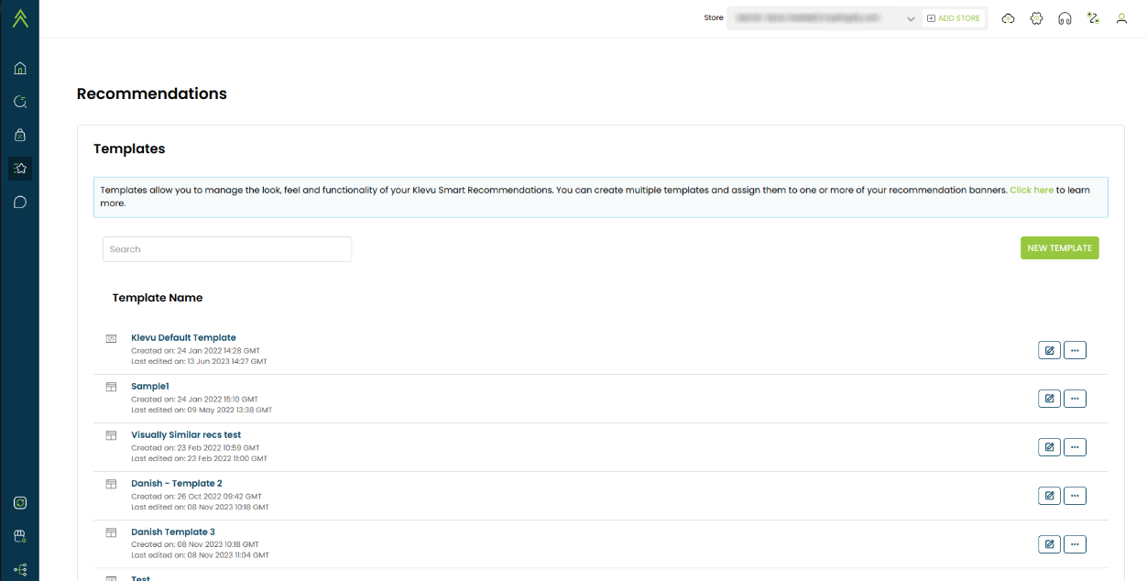Open the Danish - Template 2 link
The height and width of the screenshot is (581, 1147).
(x=177, y=484)
